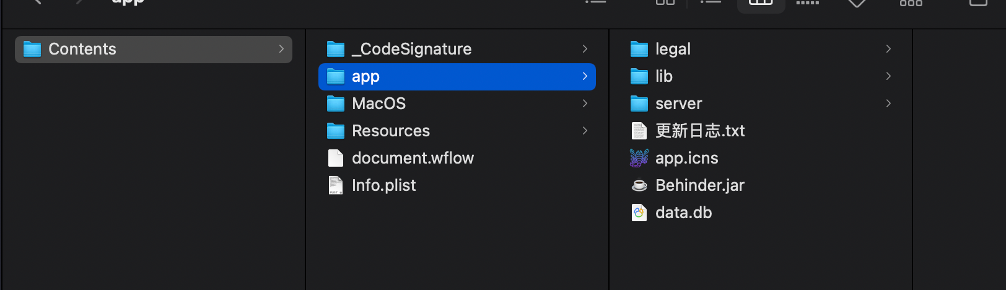Select the "Behinder.jar" file name

click(x=700, y=185)
